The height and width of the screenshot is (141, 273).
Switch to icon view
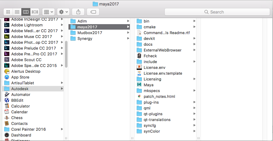[x=8, y=12]
